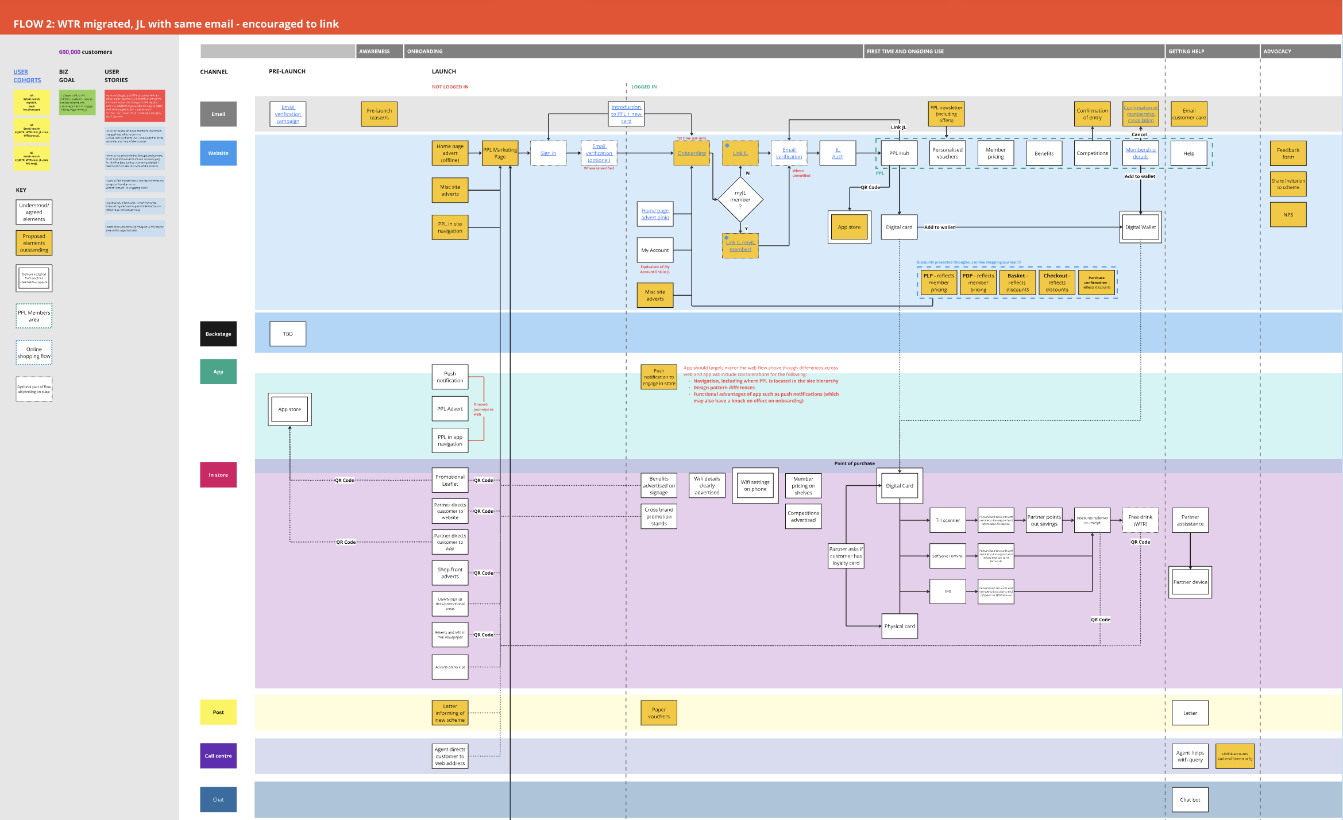The image size is (1343, 820).
Task: Click the "JL Auth" link
Action: pos(837,153)
